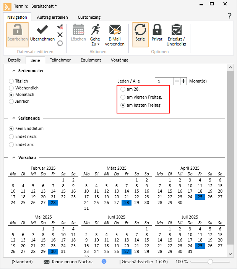237x269 pixels.
Task: Select the Täglich radio button
Action: (x=11, y=81)
